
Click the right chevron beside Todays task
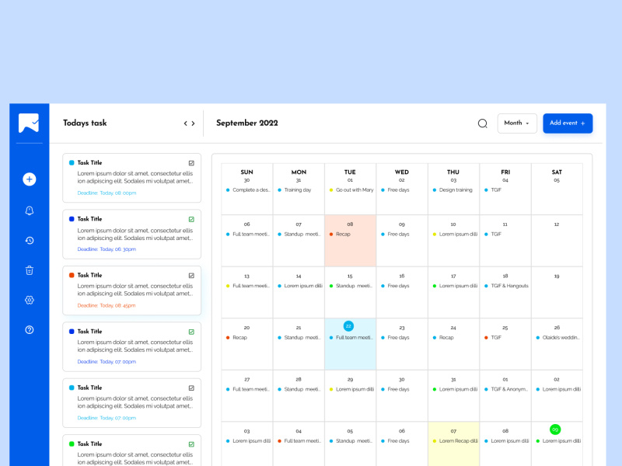pyautogui.click(x=193, y=123)
